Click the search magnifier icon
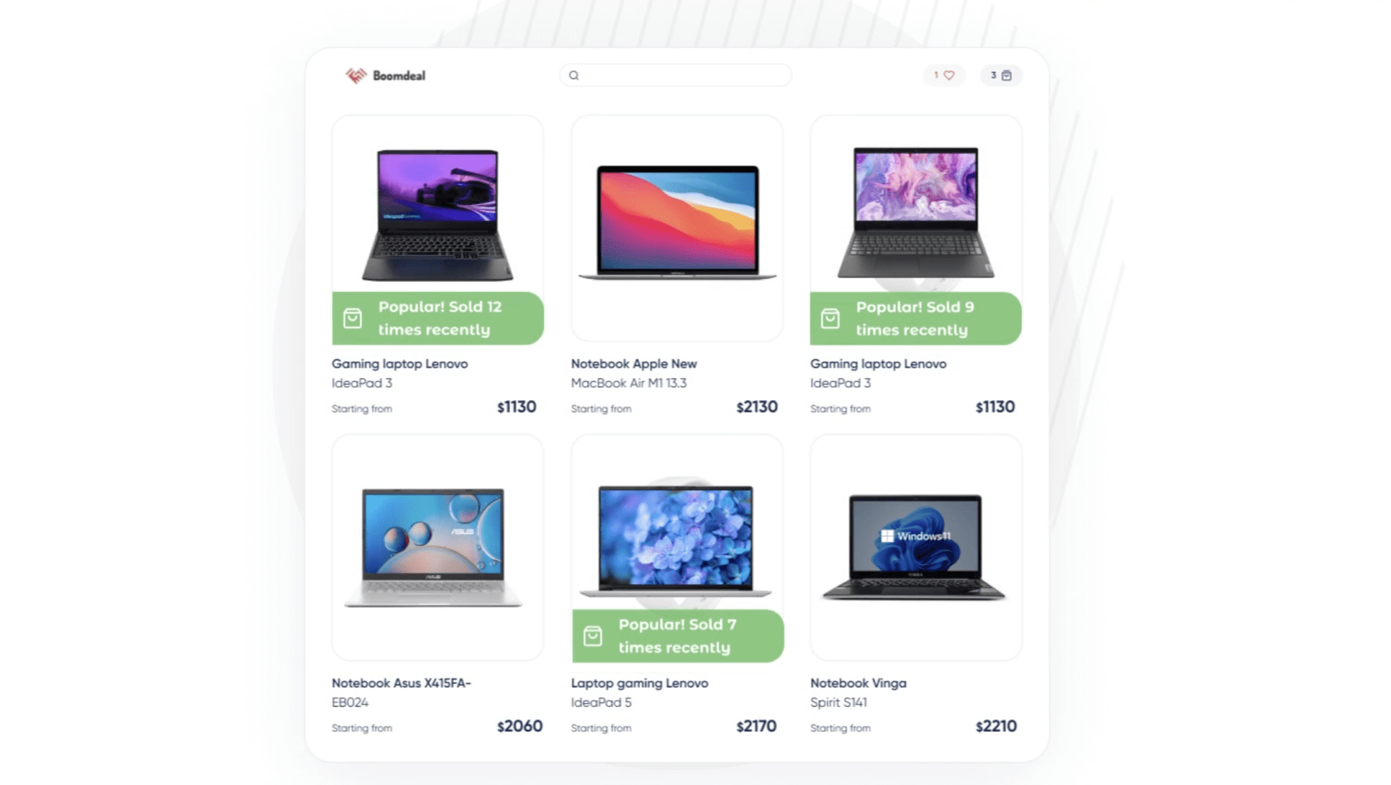 click(574, 75)
